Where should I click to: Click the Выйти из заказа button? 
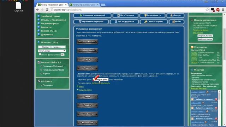click(205, 40)
